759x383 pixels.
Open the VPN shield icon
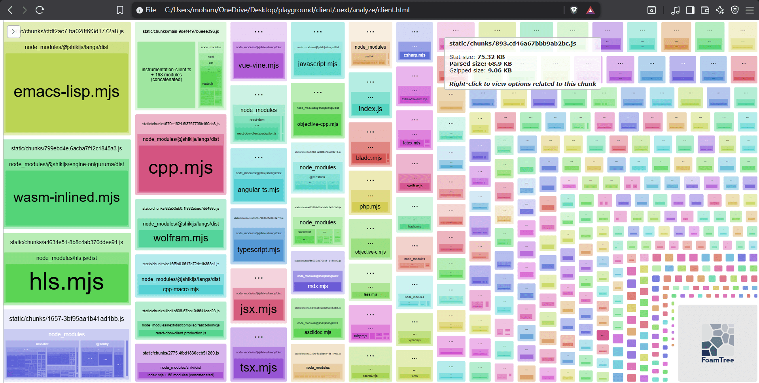click(735, 10)
